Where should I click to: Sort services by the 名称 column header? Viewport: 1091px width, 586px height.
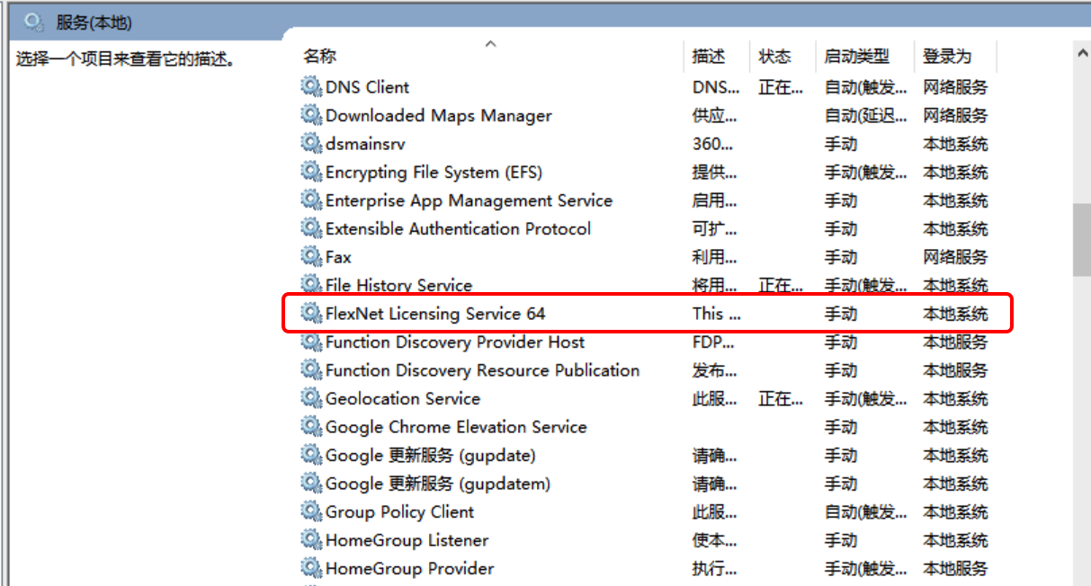click(319, 56)
